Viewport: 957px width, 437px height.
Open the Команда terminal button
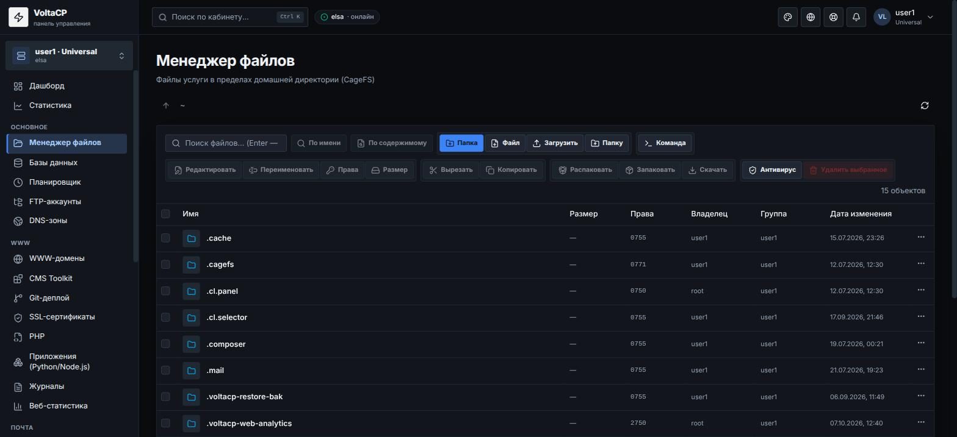(665, 143)
